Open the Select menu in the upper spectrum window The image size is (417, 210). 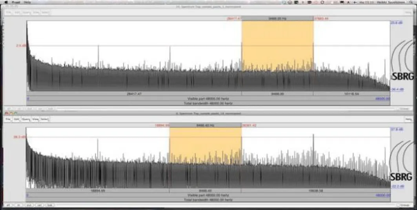[45, 13]
